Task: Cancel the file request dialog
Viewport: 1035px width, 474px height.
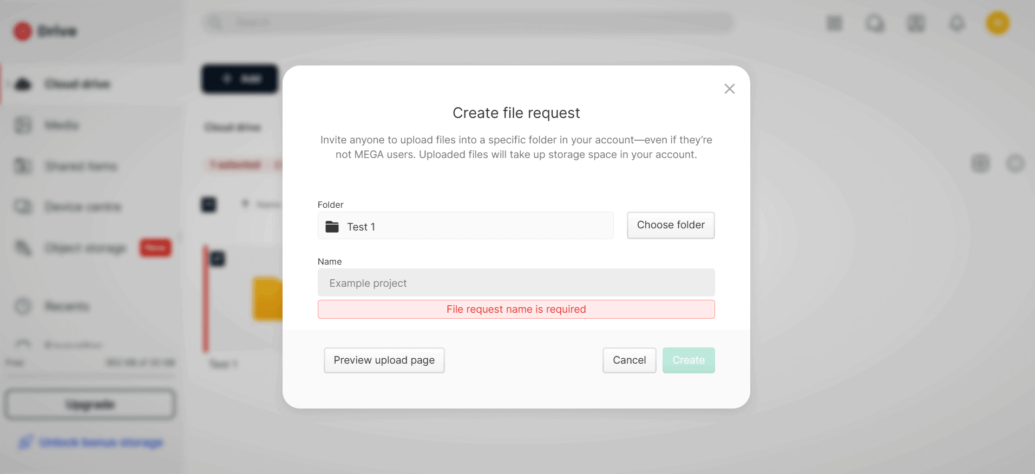Action: click(x=629, y=360)
